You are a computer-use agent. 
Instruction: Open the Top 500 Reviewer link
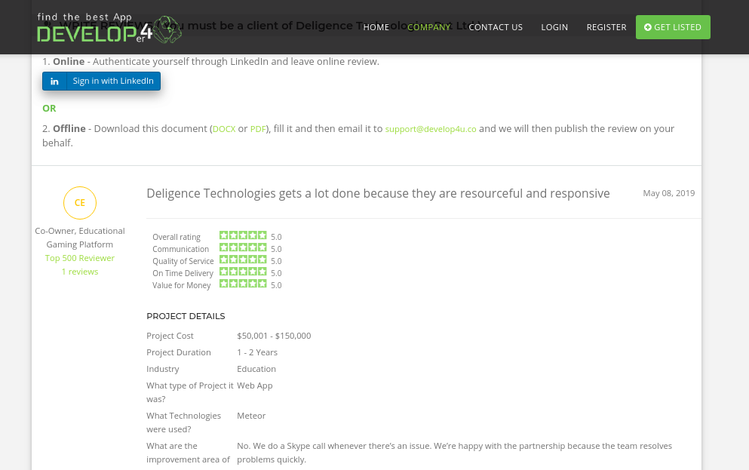80,258
